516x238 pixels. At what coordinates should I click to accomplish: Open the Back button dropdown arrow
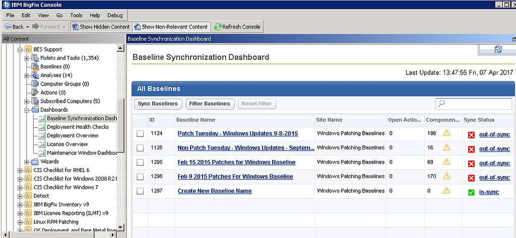pos(27,27)
